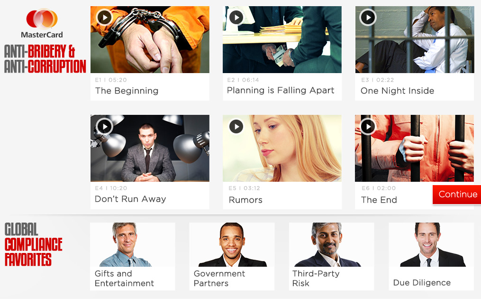This screenshot has width=481, height=299.
Task: Play The End episode icon
Action: tap(368, 127)
